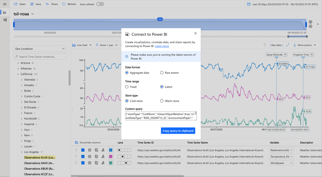This screenshot has width=322, height=177.
Task: Open settings gear for RelativeHumidity row
Action: 90,150
